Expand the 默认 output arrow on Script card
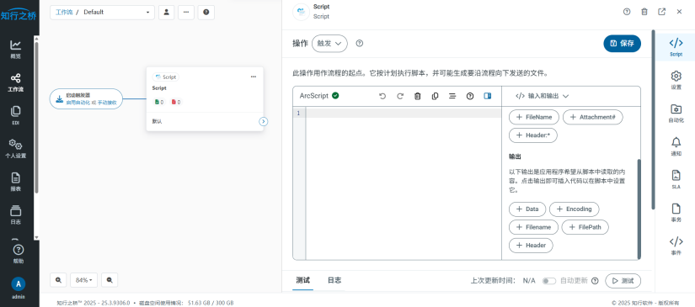Viewport: 695px width, 307px height. 264,122
